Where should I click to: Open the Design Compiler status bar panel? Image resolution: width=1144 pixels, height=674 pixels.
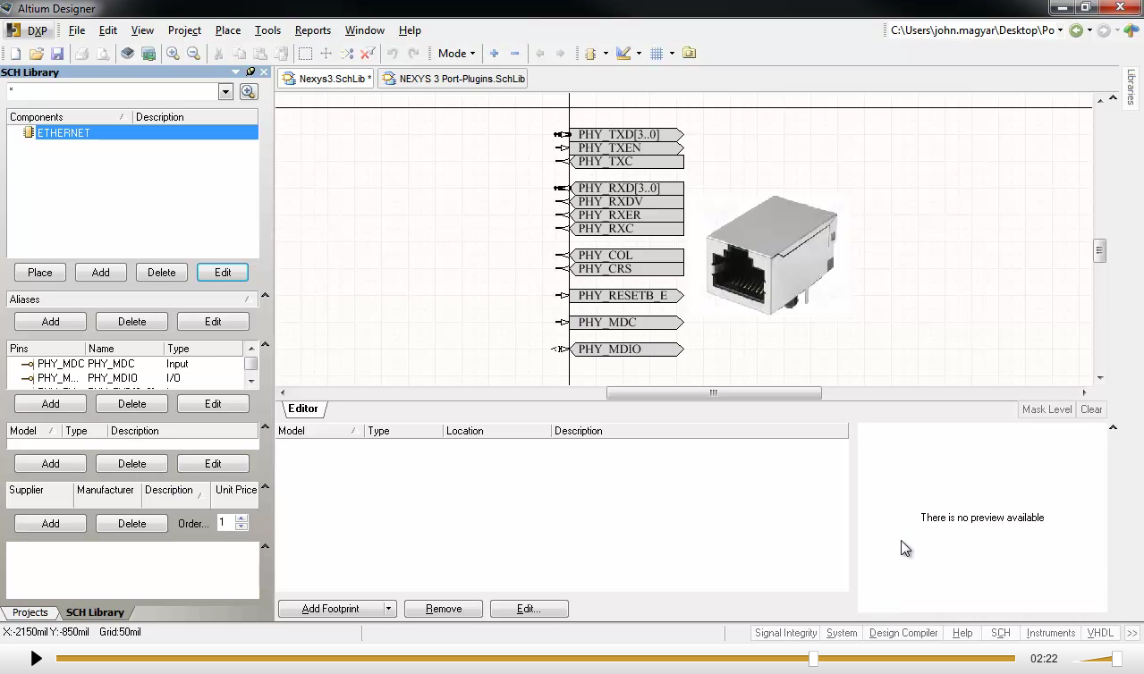[x=903, y=633]
